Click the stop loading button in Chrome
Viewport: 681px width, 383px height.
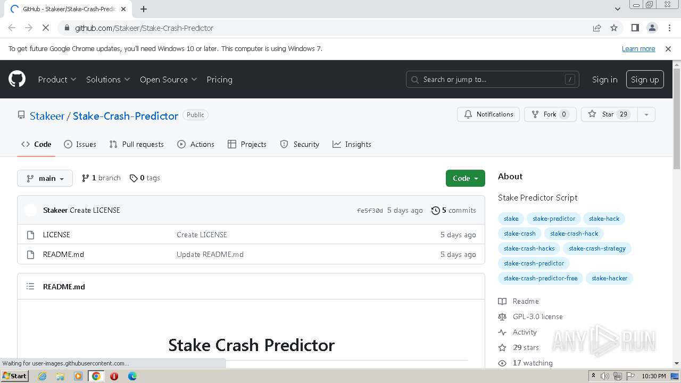click(x=46, y=28)
